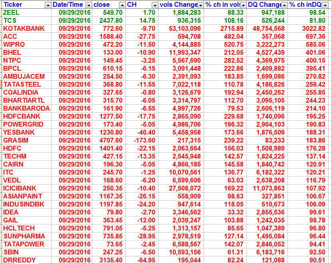This screenshot has height=264, width=331.
Task: Open the % ch in vols filter dropdown
Action: tap(244, 5)
